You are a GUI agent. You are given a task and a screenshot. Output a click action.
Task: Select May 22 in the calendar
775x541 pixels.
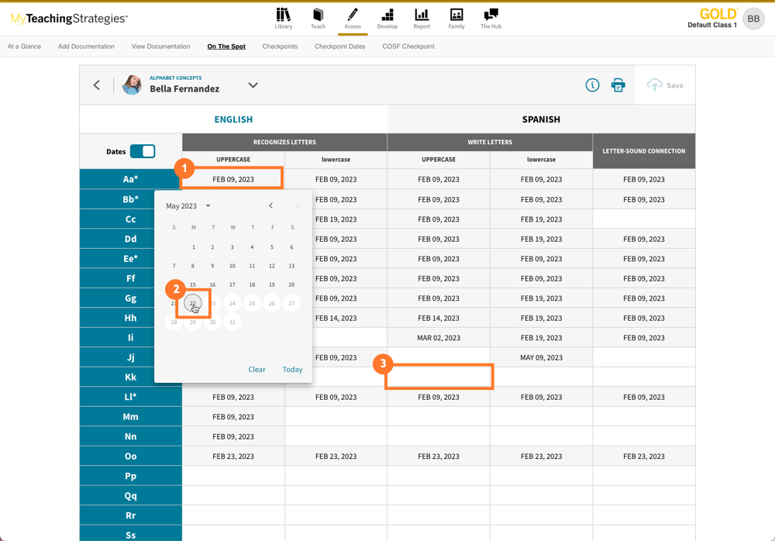click(x=192, y=303)
